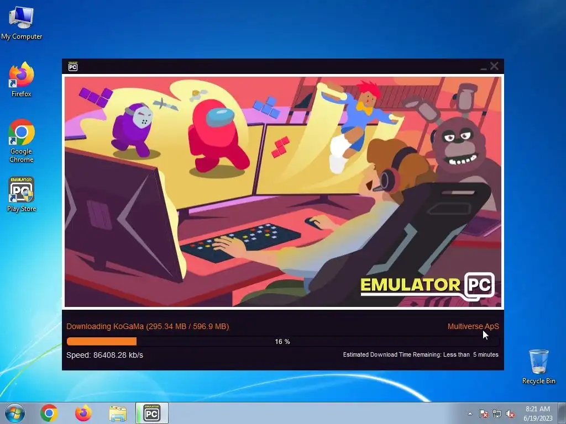Click the 16 % progress label
Image resolution: width=566 pixels, height=424 pixels.
tap(282, 341)
